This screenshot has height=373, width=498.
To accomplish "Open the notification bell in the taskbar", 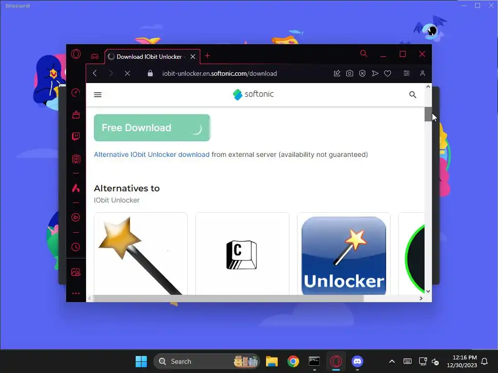I will (x=485, y=361).
